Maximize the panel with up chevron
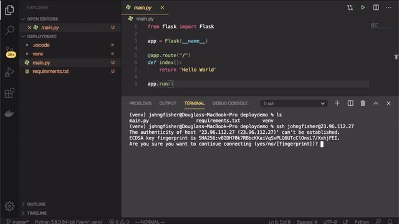399x224 pixels. pyautogui.click(x=375, y=103)
